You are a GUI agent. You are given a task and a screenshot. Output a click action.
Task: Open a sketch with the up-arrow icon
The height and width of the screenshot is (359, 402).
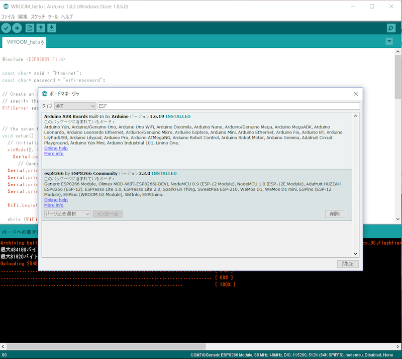pyautogui.click(x=41, y=28)
